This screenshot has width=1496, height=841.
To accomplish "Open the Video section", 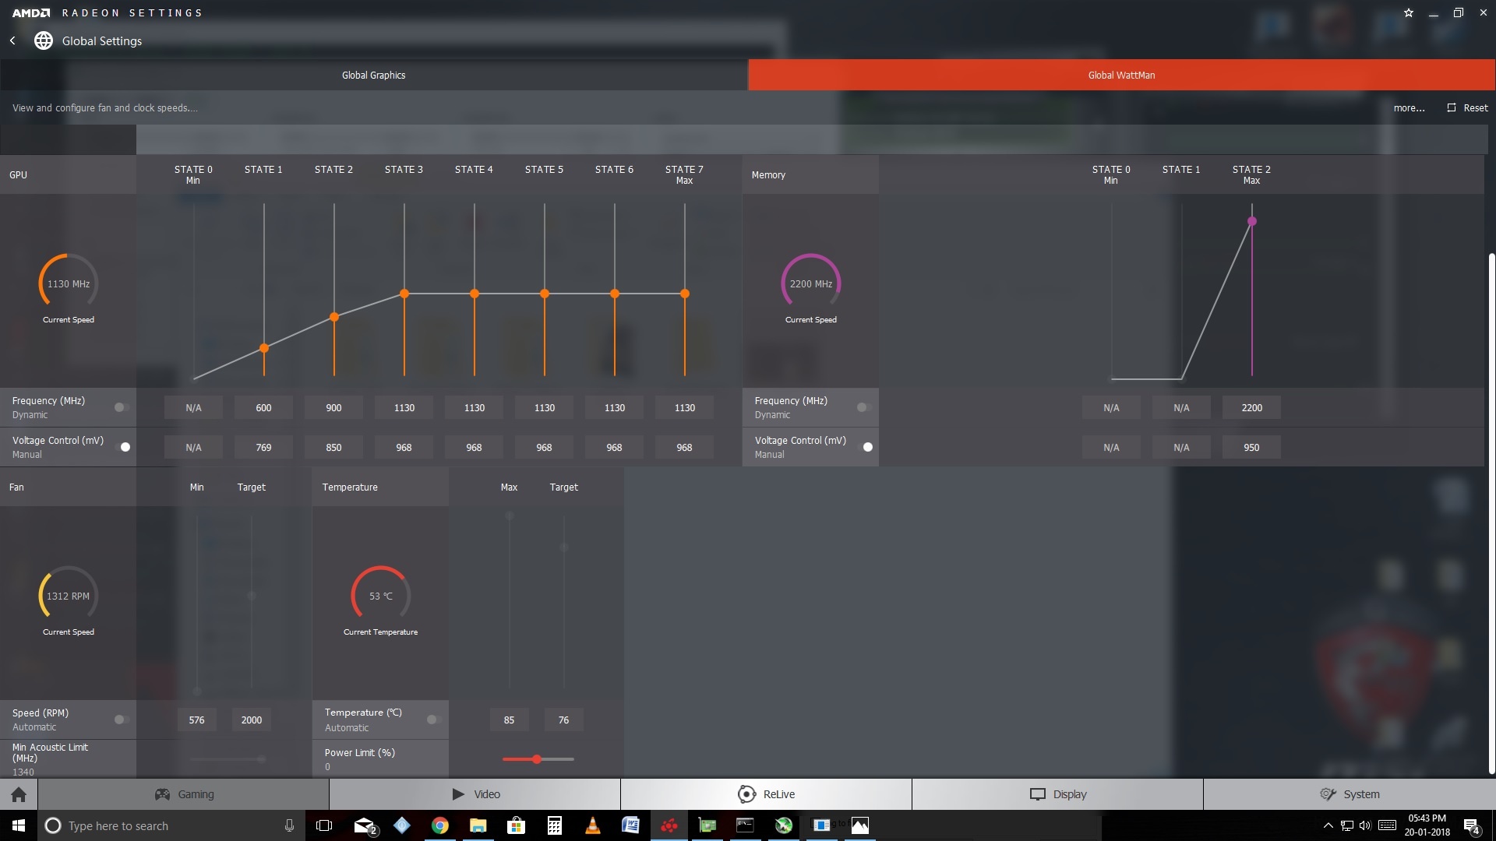I will click(x=475, y=794).
